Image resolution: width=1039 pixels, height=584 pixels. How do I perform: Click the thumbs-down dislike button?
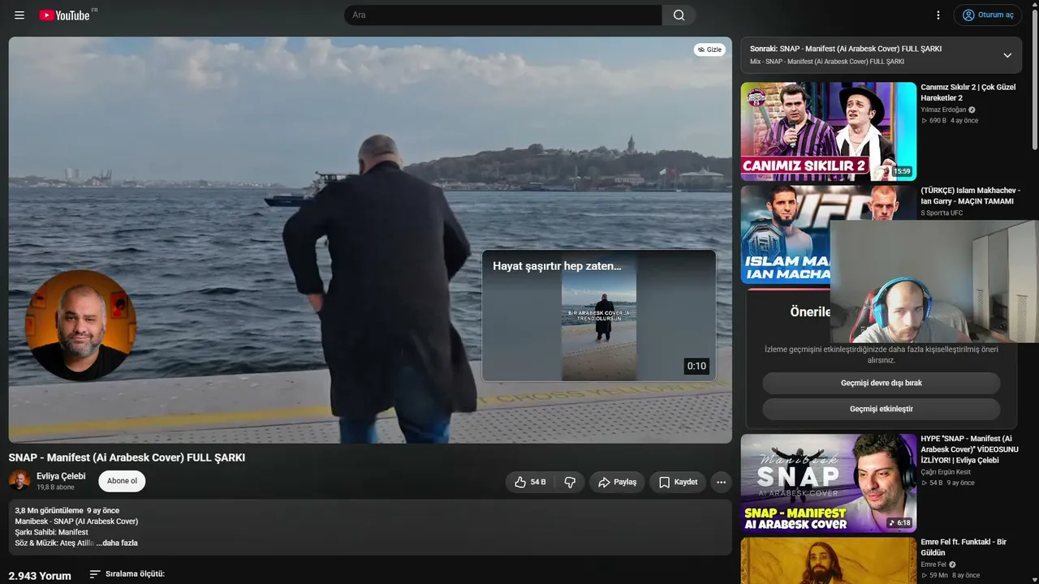click(x=570, y=482)
